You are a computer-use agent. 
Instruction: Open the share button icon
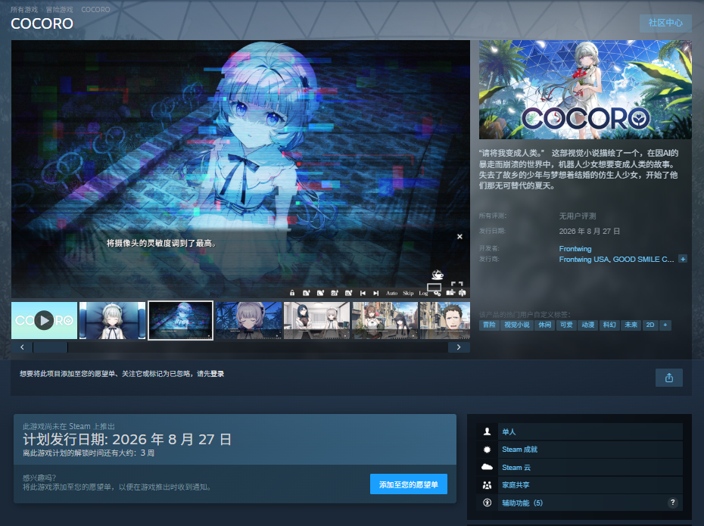pyautogui.click(x=669, y=378)
